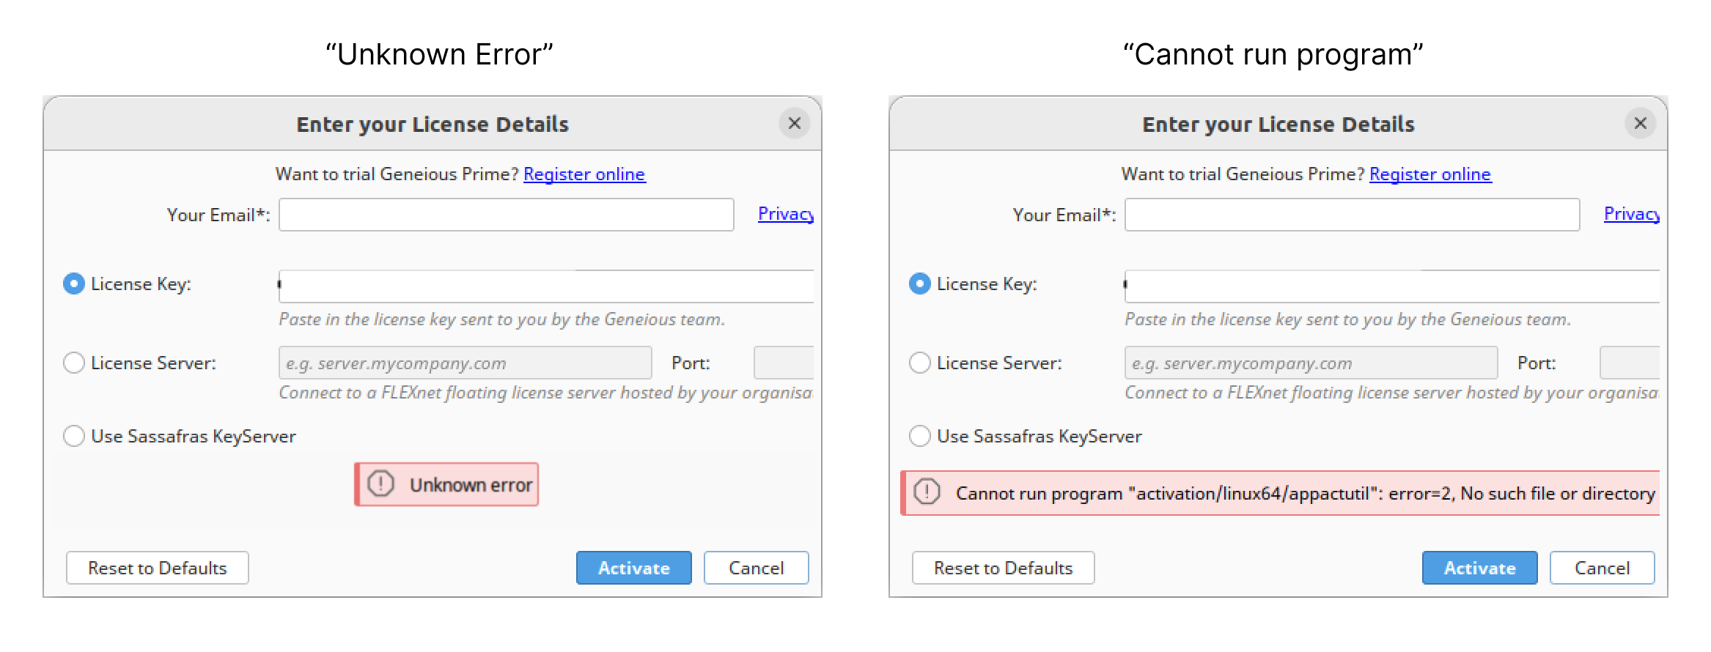Image resolution: width=1711 pixels, height=652 pixels.
Task: Focus Your Email field in left dialog
Action: tap(507, 215)
